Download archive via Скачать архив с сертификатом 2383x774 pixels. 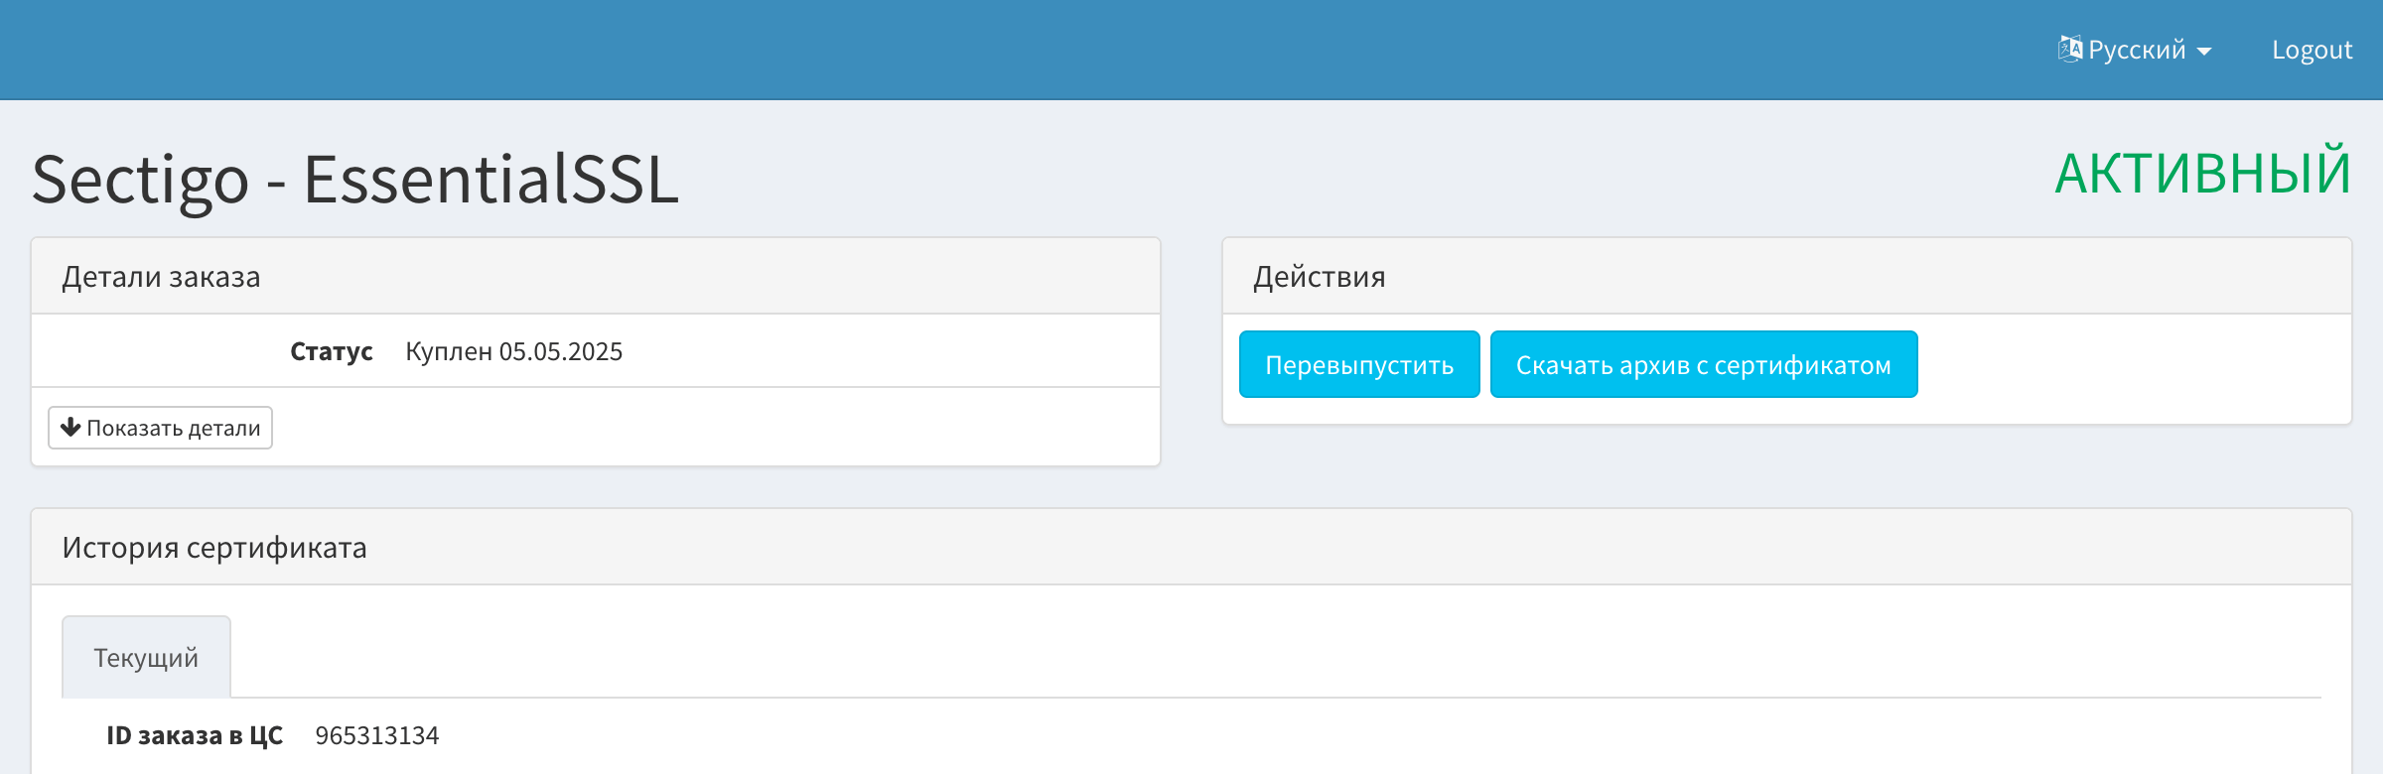1704,364
